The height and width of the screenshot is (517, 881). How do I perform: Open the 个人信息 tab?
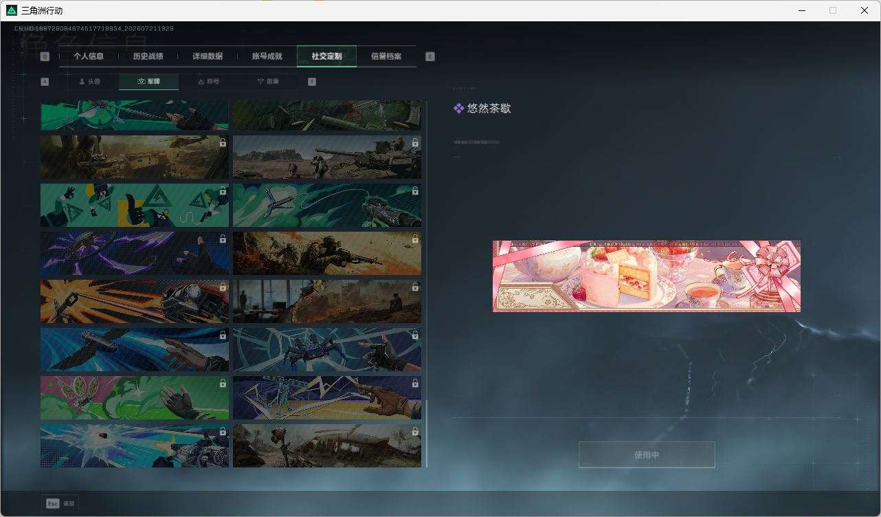tap(89, 56)
